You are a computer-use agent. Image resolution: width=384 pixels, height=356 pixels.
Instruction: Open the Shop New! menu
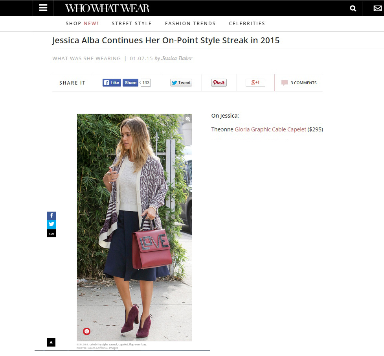82,24
